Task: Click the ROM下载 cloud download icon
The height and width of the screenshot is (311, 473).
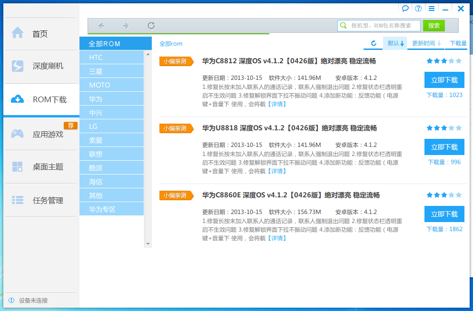Action: (18, 99)
